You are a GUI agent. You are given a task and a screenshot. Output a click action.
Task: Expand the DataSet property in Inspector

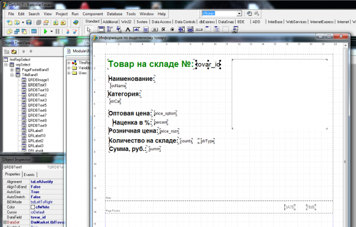point(5,222)
